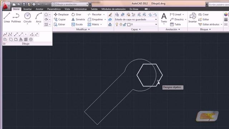The image size is (229, 129).
Task: Open the En línea tab
Action: 134,9
